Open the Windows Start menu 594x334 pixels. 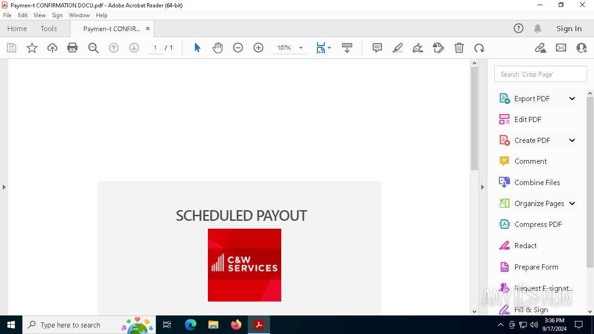11,325
